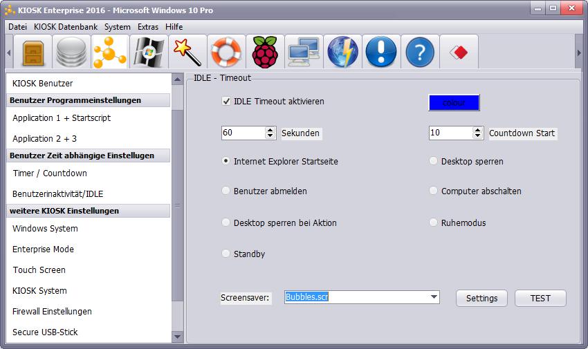
Task: Click the Raspberry Pi toolbar icon
Action: click(265, 53)
